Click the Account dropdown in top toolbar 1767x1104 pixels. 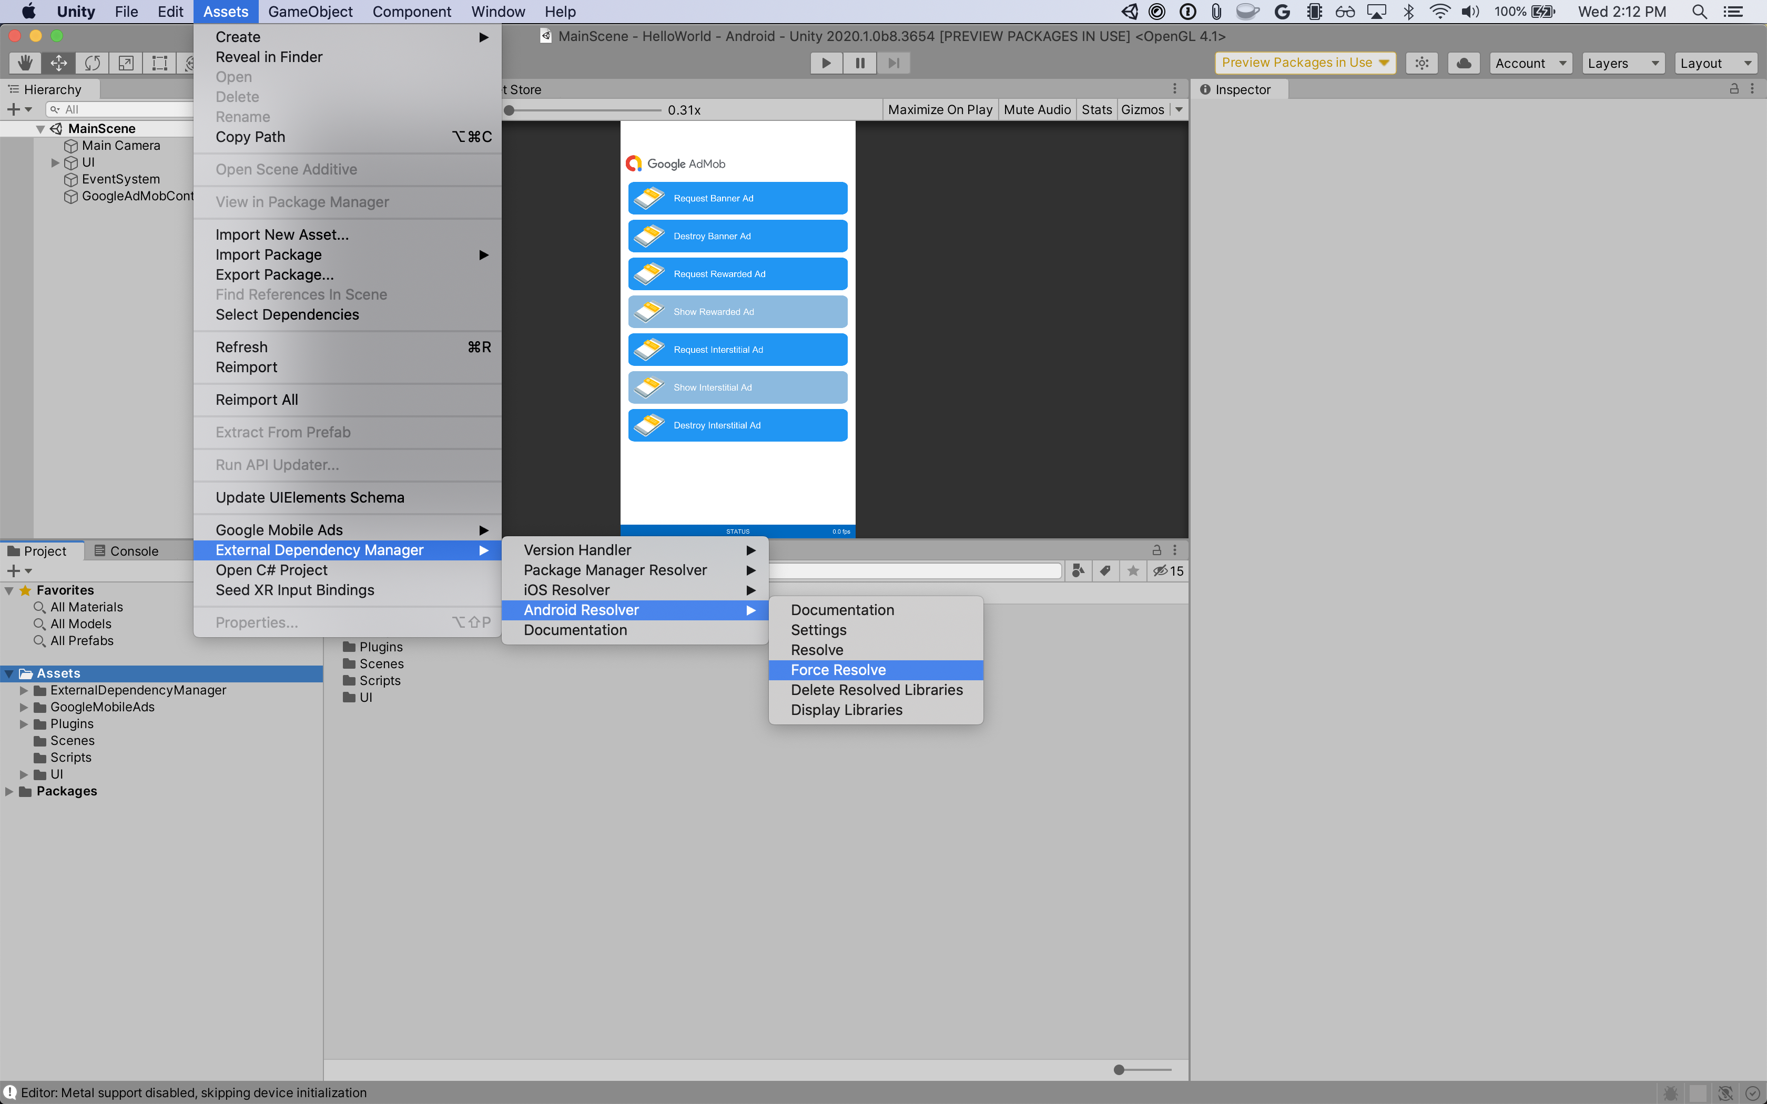[x=1528, y=63]
